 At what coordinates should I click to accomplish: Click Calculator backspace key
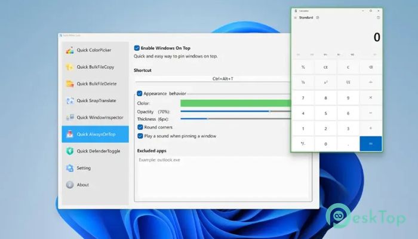[x=371, y=67]
